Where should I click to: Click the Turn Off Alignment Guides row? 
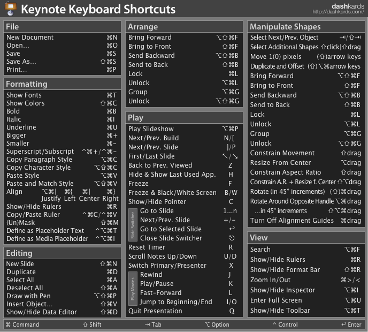point(305,221)
